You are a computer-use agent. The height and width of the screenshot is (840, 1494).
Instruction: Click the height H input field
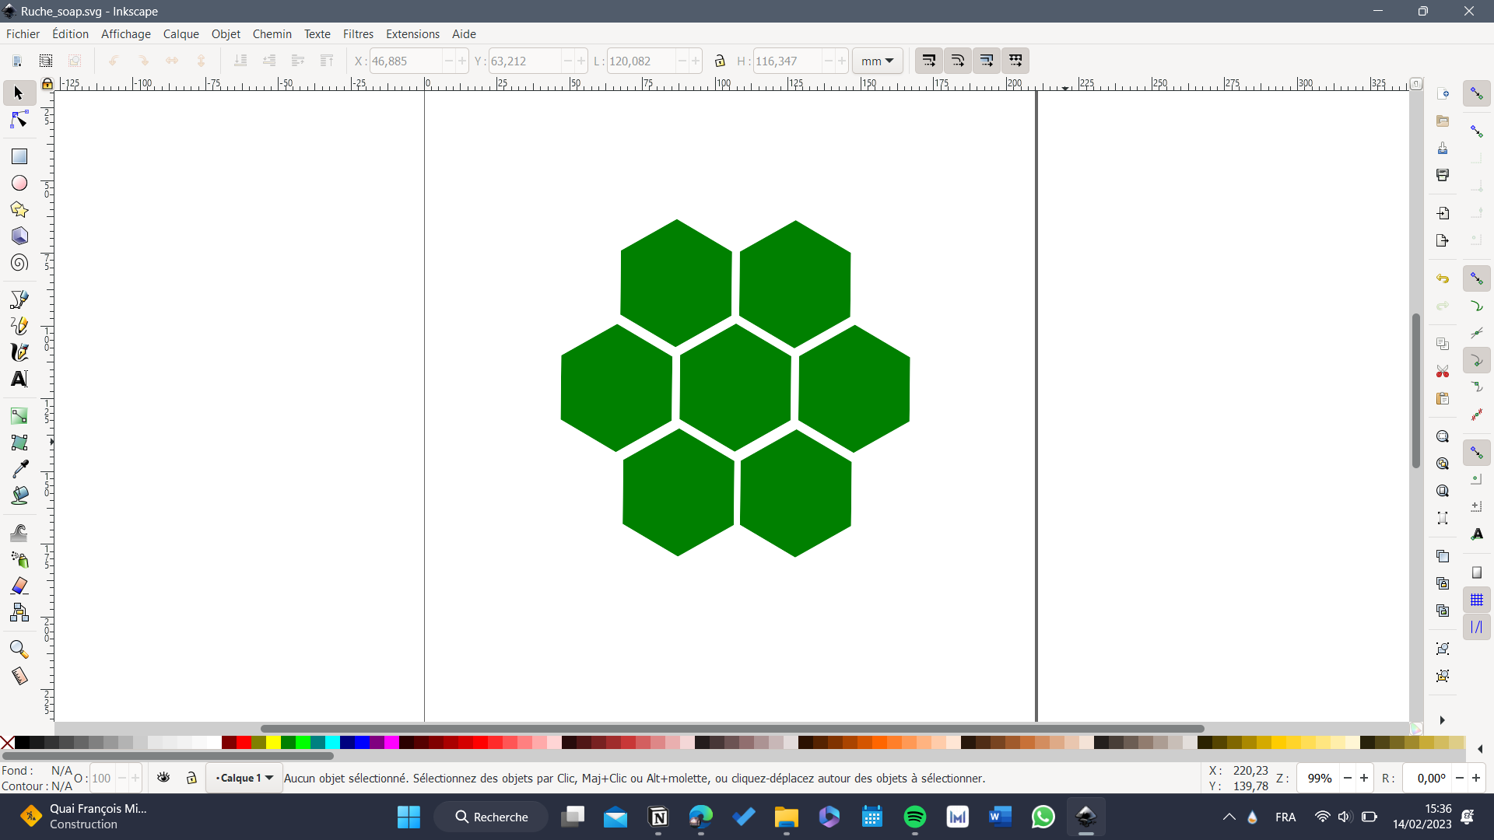pyautogui.click(x=787, y=61)
